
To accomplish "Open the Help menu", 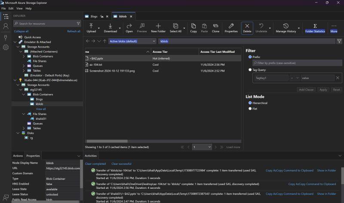I will [28, 8].
